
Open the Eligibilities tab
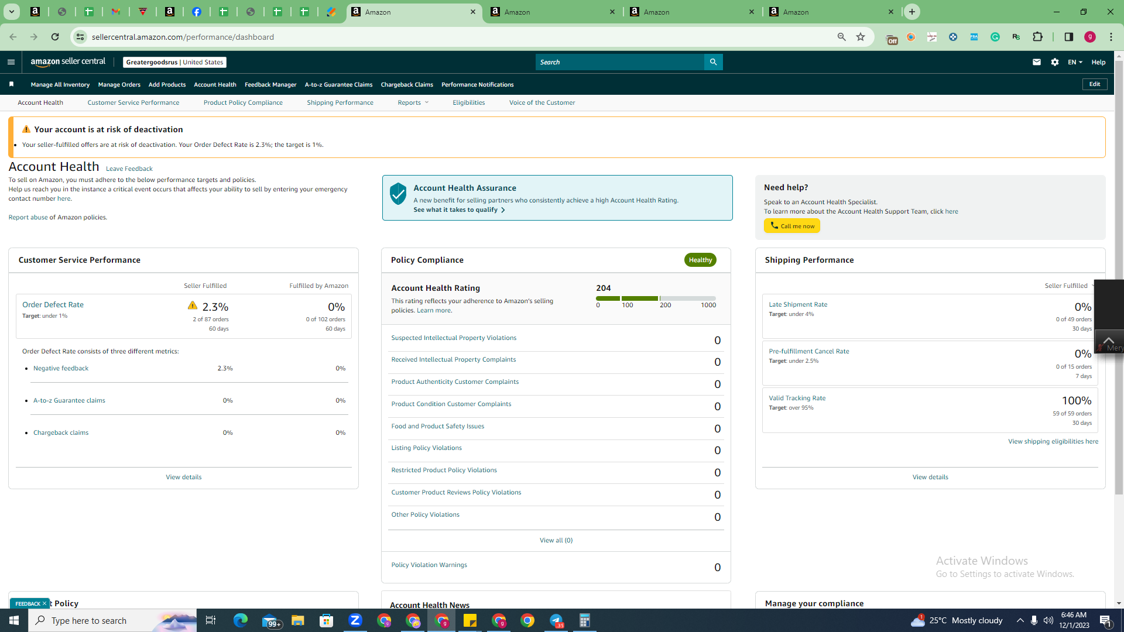[x=469, y=102]
